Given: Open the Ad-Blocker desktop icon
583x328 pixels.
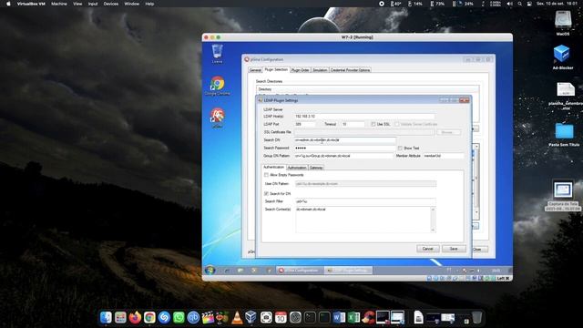Looking at the screenshot, I should click(563, 56).
